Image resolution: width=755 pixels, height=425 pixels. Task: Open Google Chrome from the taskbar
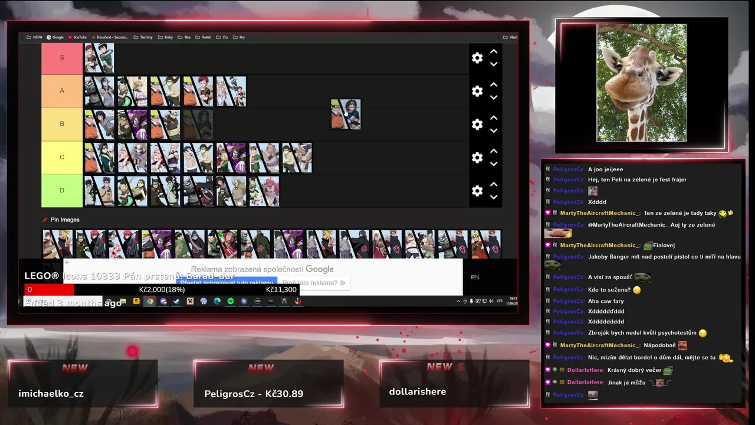150,301
